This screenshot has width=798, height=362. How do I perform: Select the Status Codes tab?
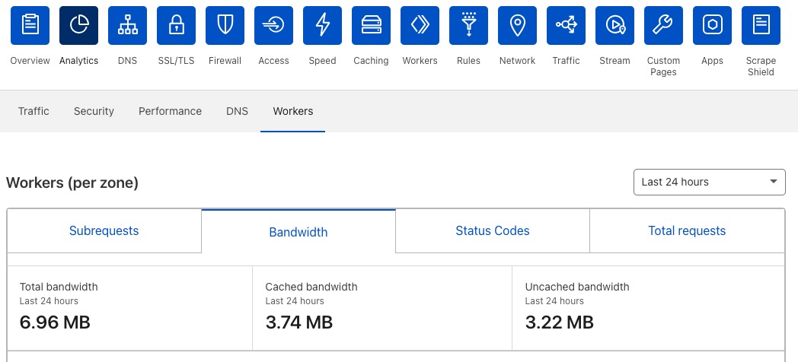(x=493, y=231)
